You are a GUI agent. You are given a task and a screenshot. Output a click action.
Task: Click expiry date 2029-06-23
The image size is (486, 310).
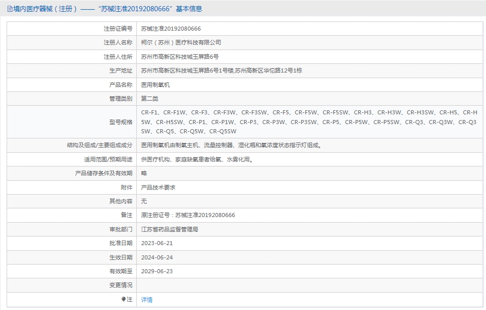[x=157, y=271]
